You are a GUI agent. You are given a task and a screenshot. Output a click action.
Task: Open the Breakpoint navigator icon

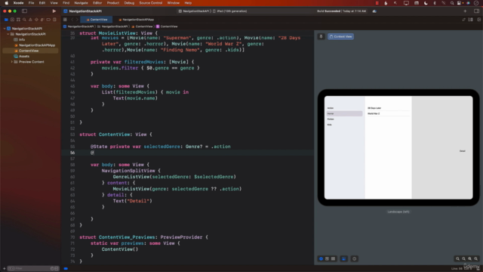pyautogui.click(x=48, y=20)
